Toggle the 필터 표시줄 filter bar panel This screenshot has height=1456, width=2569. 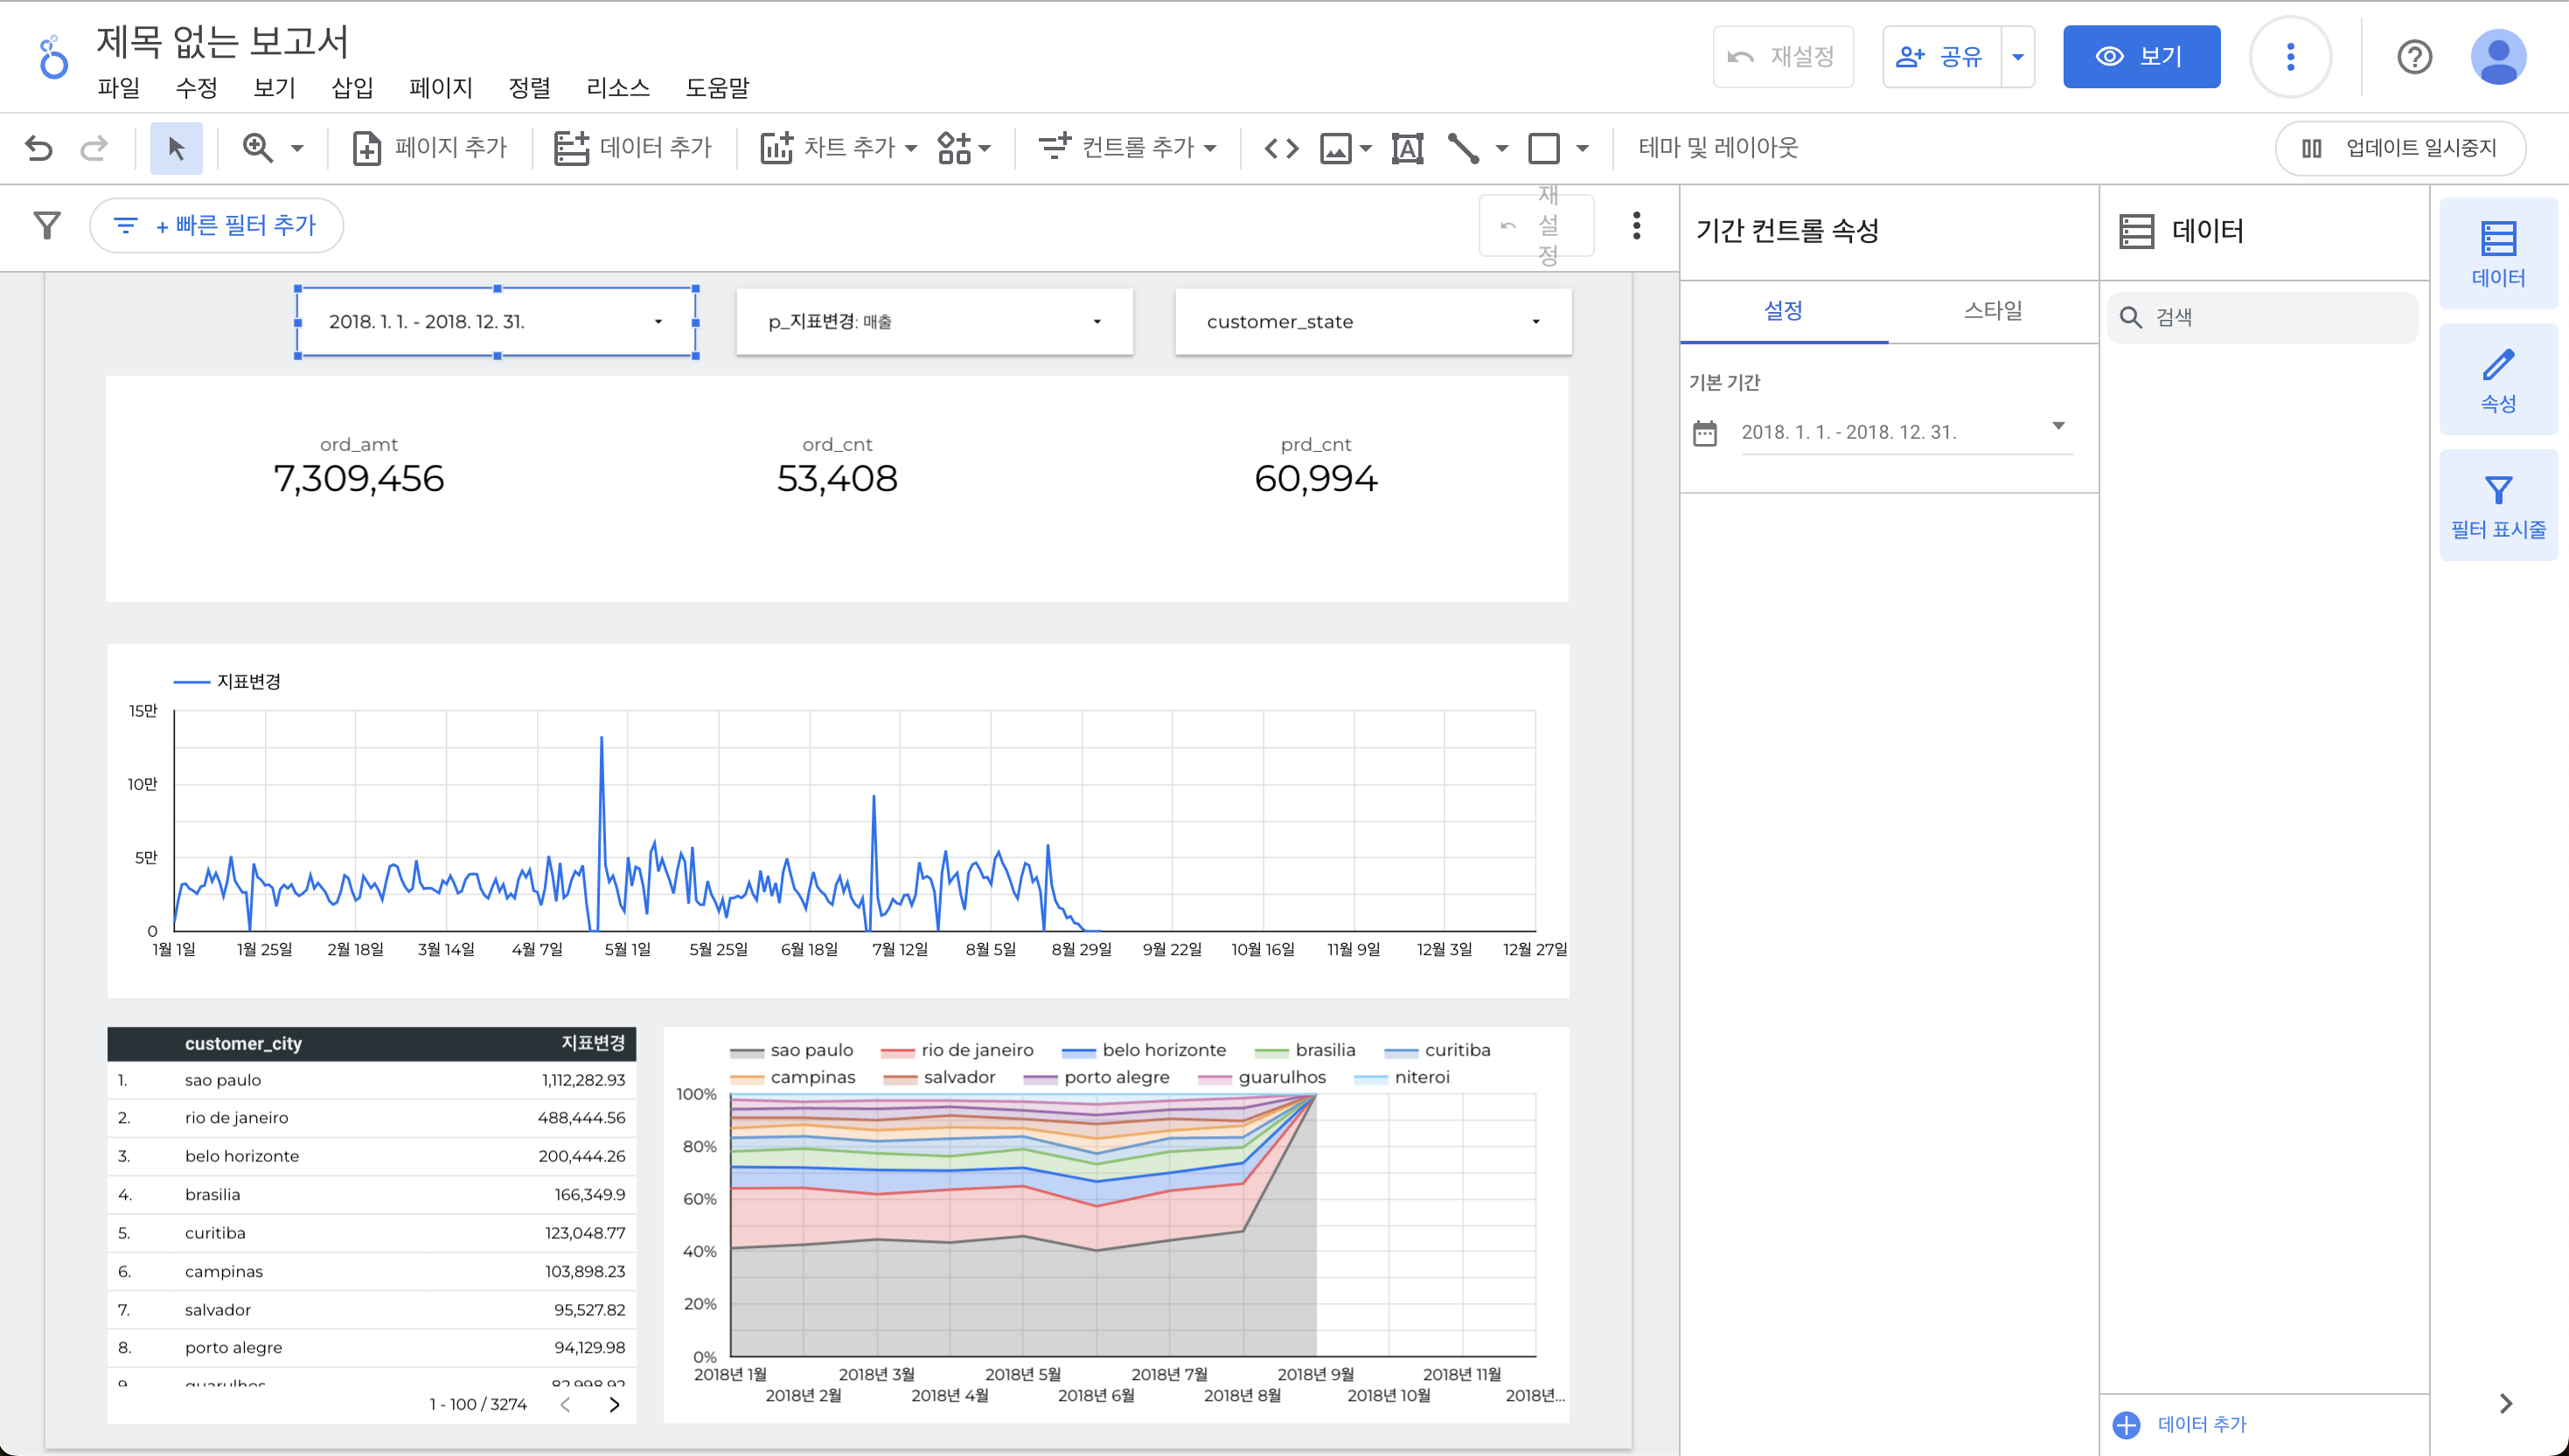coord(2497,505)
